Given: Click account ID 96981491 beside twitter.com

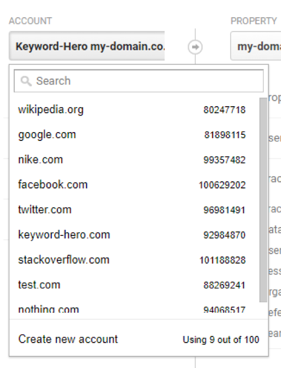Looking at the screenshot, I should pyautogui.click(x=225, y=210).
